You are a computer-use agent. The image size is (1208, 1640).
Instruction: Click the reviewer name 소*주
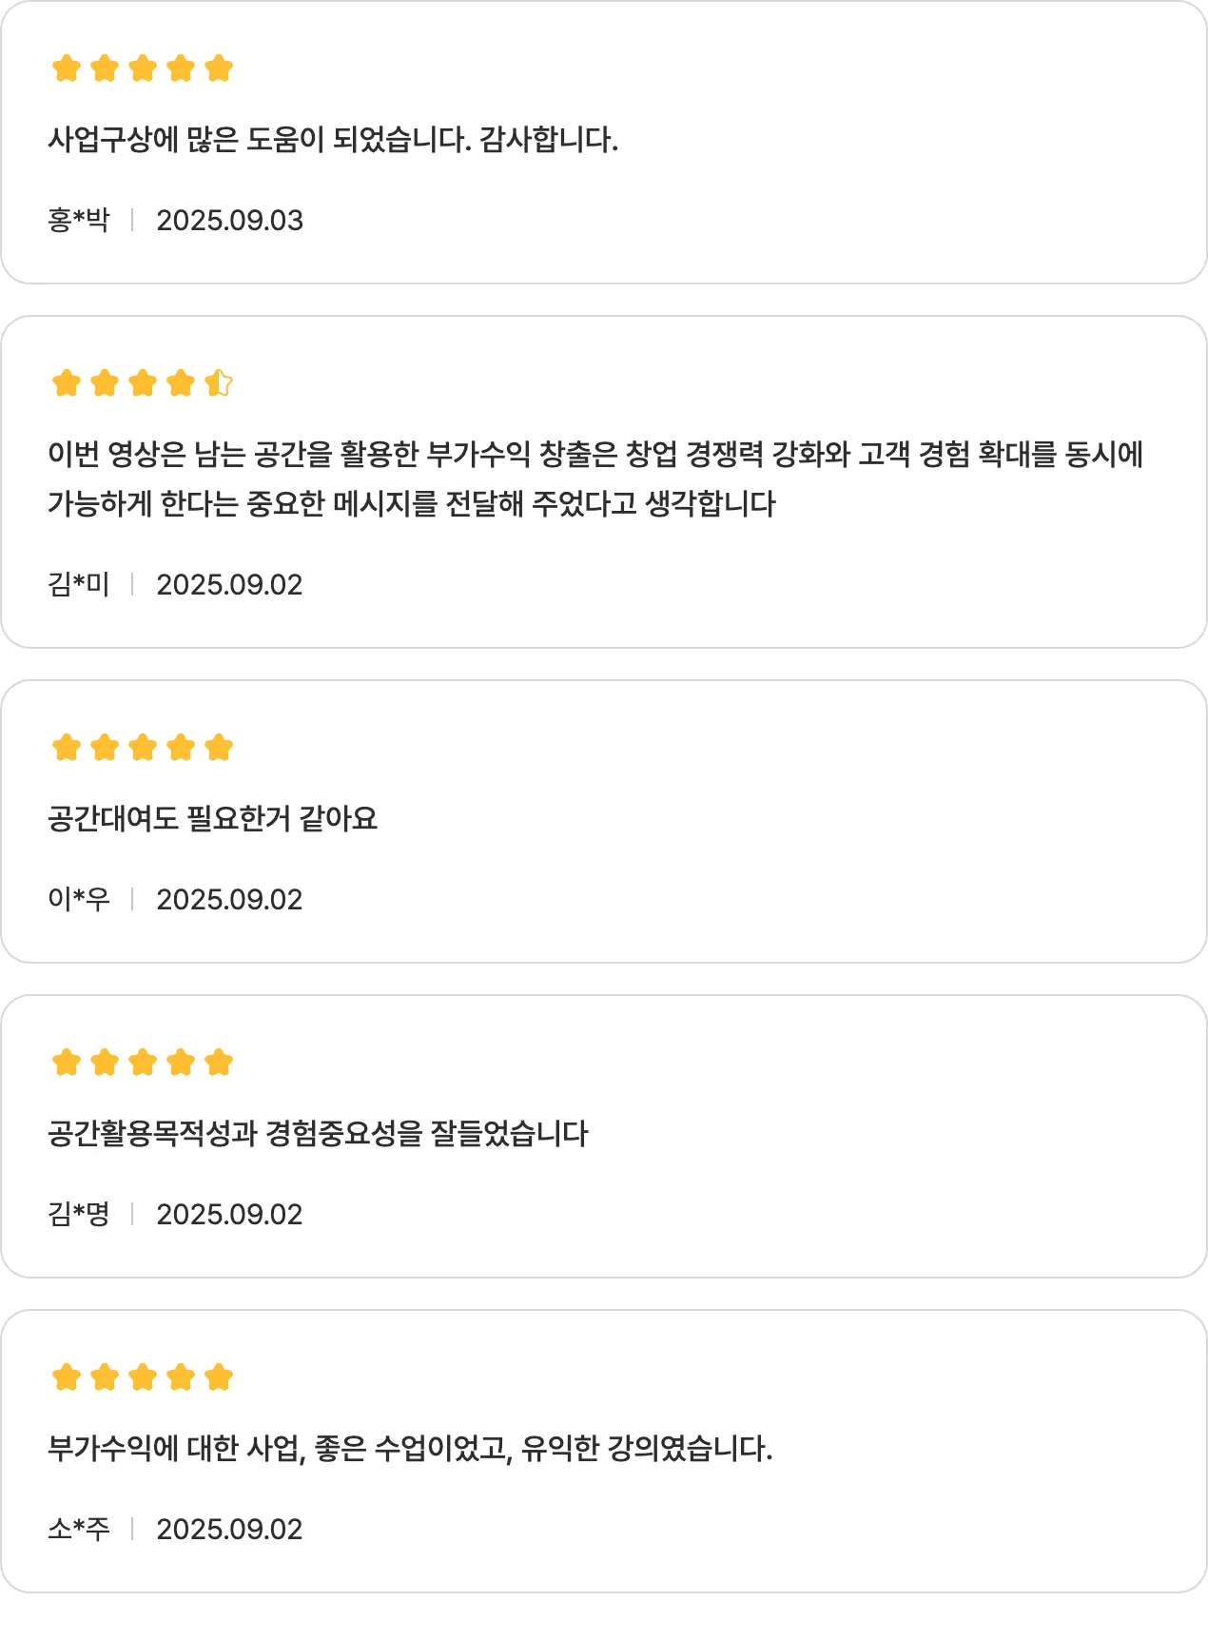pos(79,1530)
